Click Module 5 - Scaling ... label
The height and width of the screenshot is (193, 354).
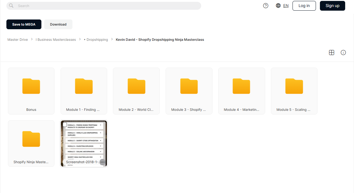293,110
